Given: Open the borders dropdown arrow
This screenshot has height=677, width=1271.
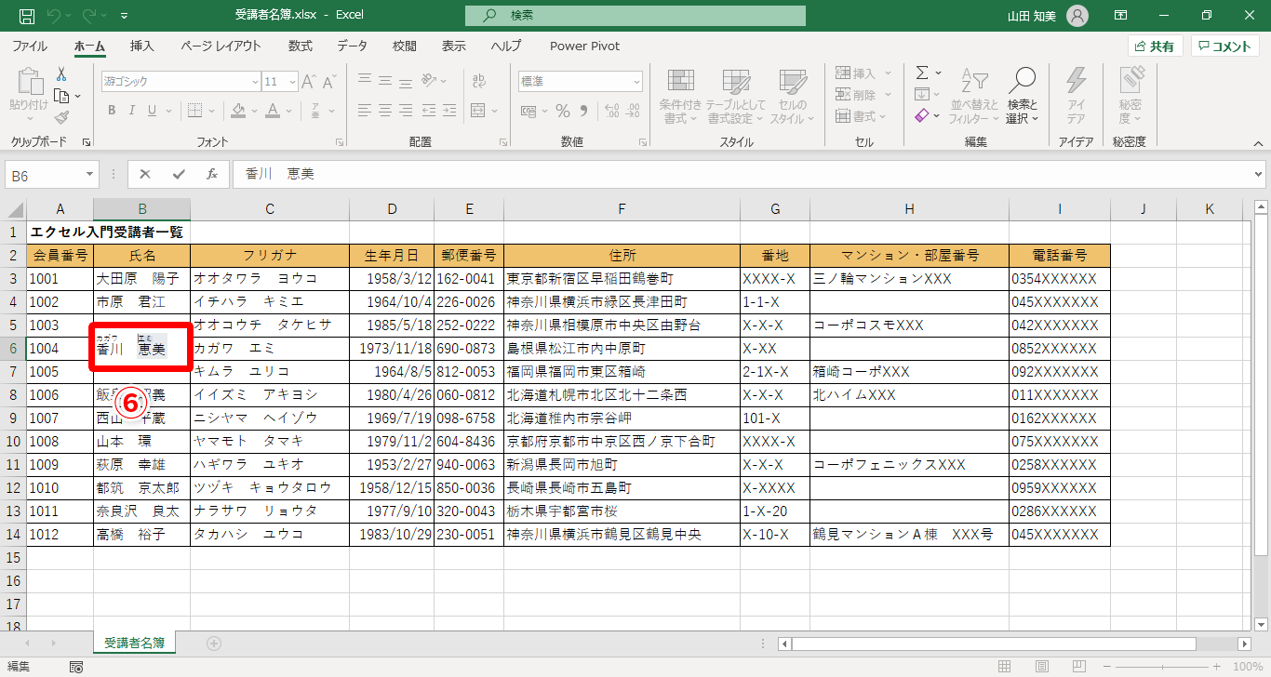Looking at the screenshot, I should click(x=209, y=111).
